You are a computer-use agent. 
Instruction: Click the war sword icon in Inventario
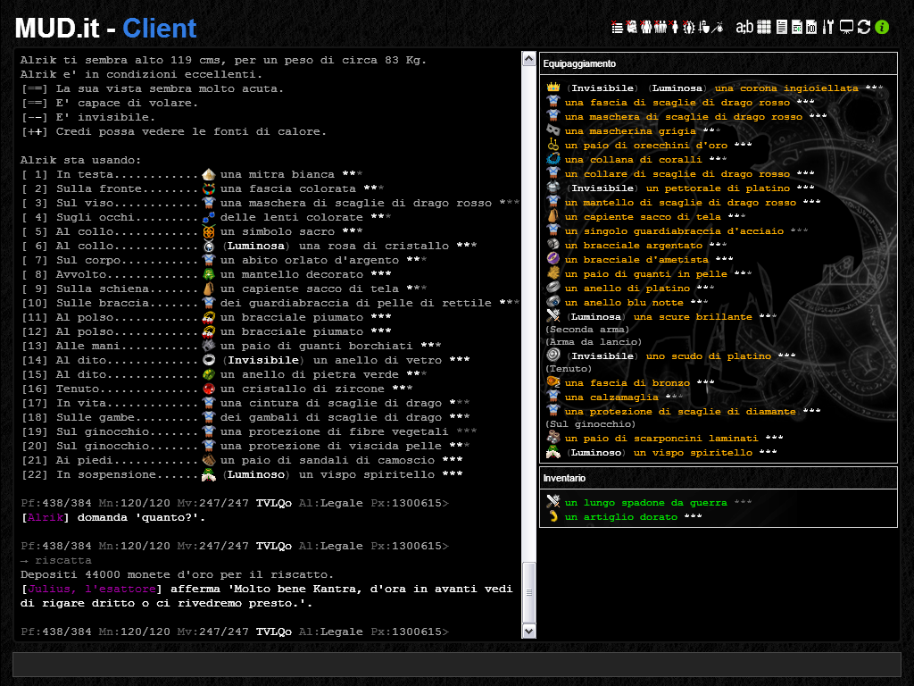click(x=553, y=502)
